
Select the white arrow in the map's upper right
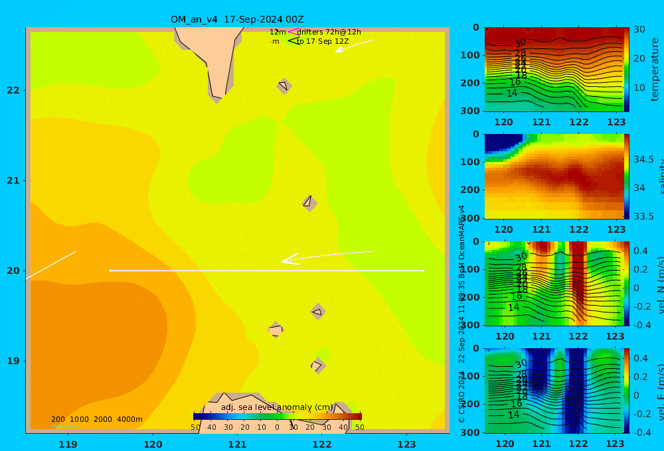click(354, 46)
